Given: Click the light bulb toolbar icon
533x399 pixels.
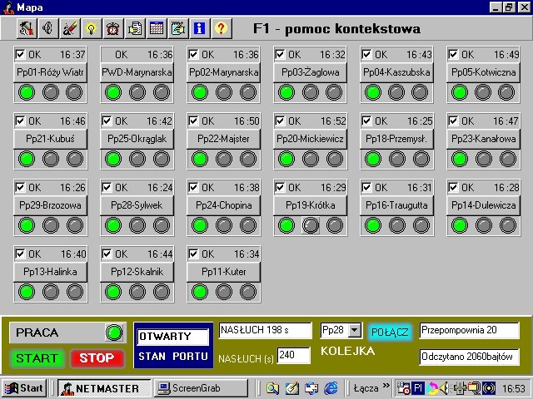Looking at the screenshot, I should click(91, 28).
